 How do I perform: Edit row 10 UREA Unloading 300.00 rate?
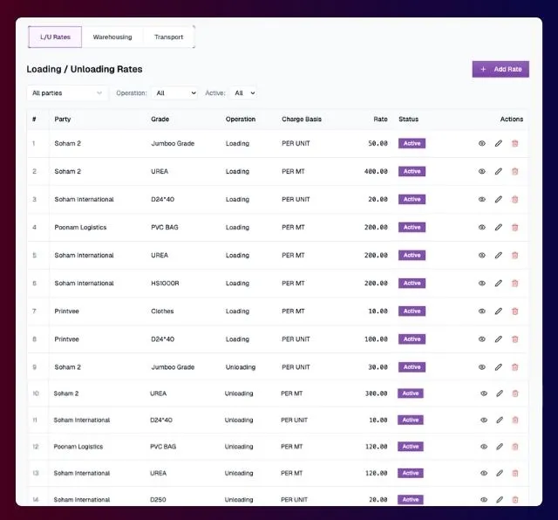coord(500,393)
